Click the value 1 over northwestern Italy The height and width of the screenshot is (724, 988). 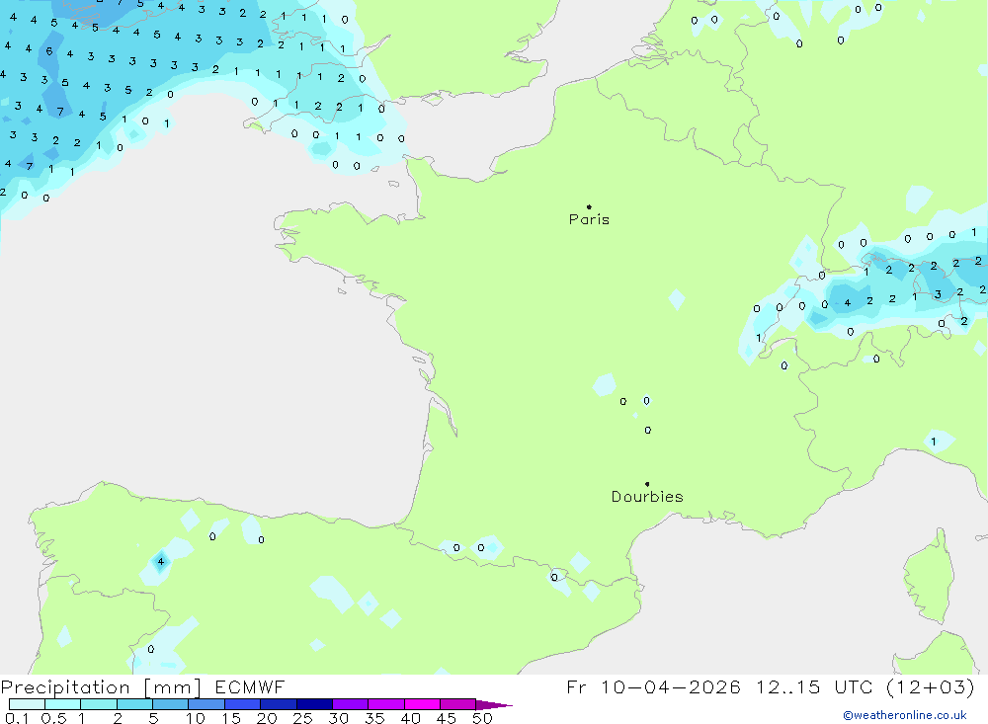(934, 442)
